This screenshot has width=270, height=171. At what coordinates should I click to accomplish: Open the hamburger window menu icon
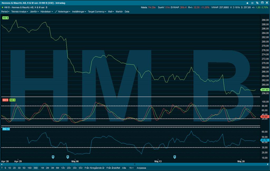point(252,3)
